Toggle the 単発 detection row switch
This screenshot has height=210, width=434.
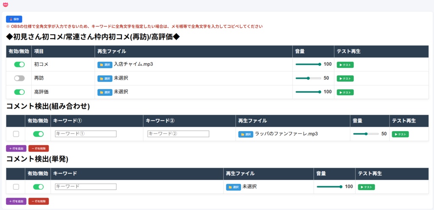(38, 187)
